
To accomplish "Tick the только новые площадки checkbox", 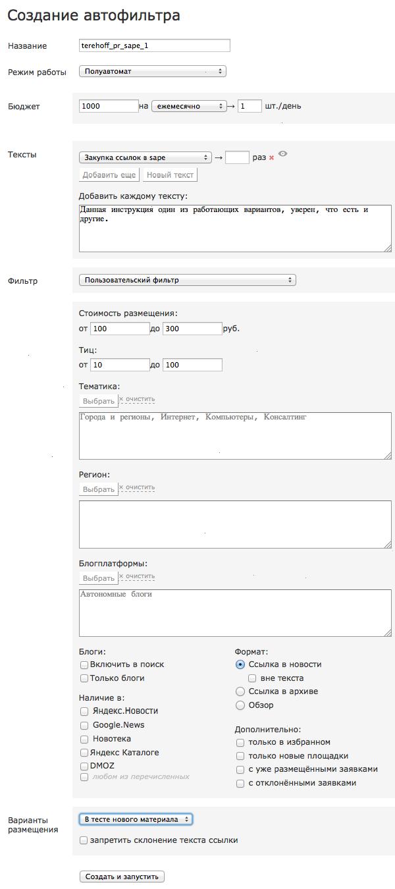I will coord(240,756).
